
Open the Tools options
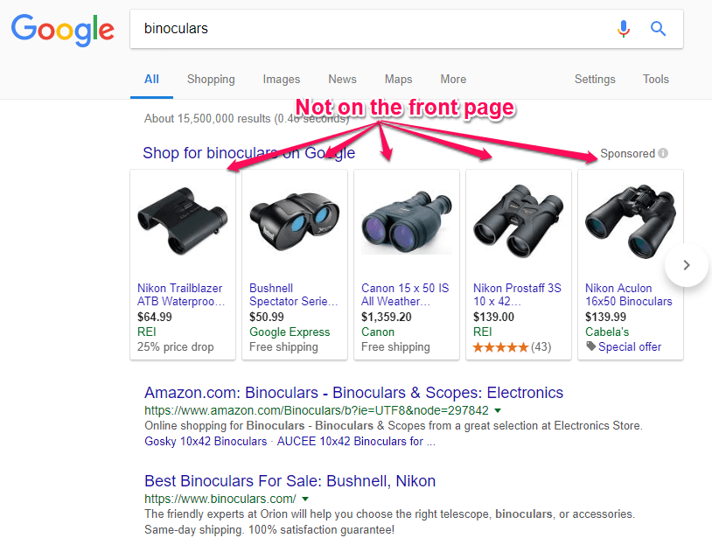pyautogui.click(x=655, y=79)
